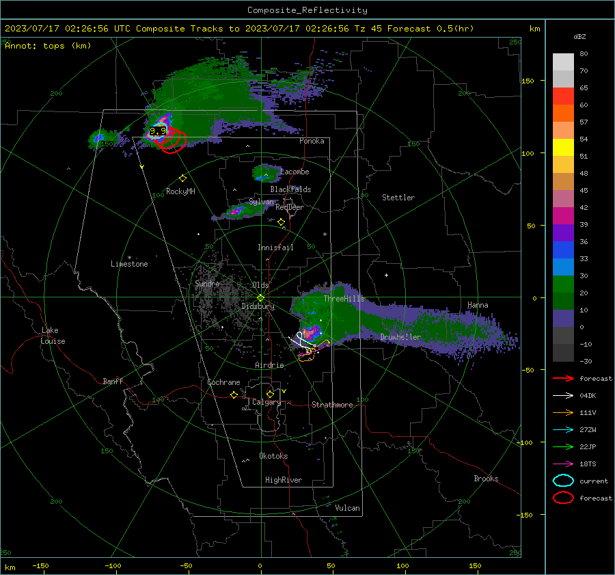Click the Sundre town label

(207, 284)
